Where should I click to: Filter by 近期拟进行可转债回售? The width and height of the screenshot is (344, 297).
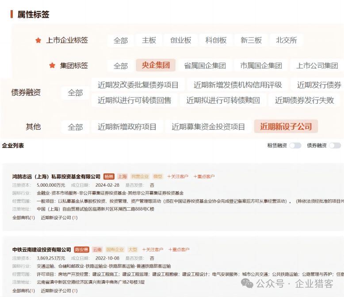click(x=134, y=100)
